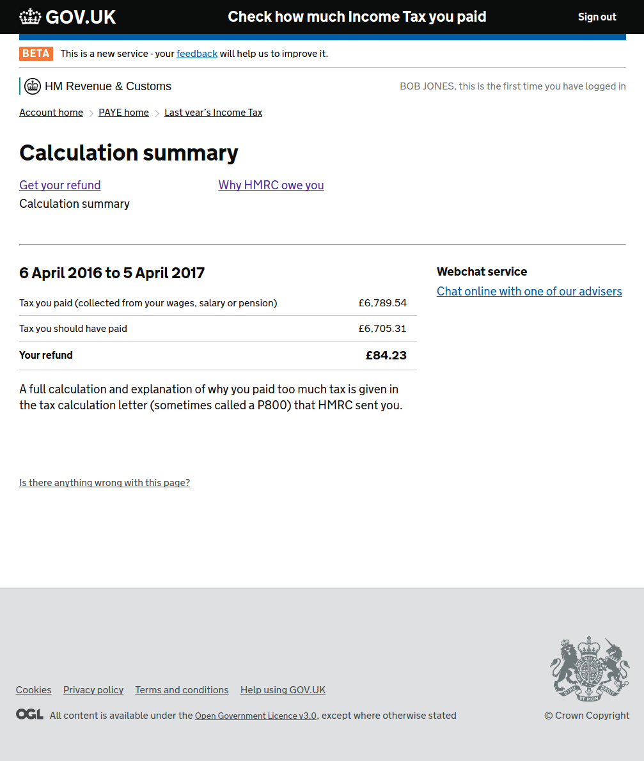This screenshot has width=644, height=761.
Task: Open Help using GOV.UK link
Action: pyautogui.click(x=283, y=690)
